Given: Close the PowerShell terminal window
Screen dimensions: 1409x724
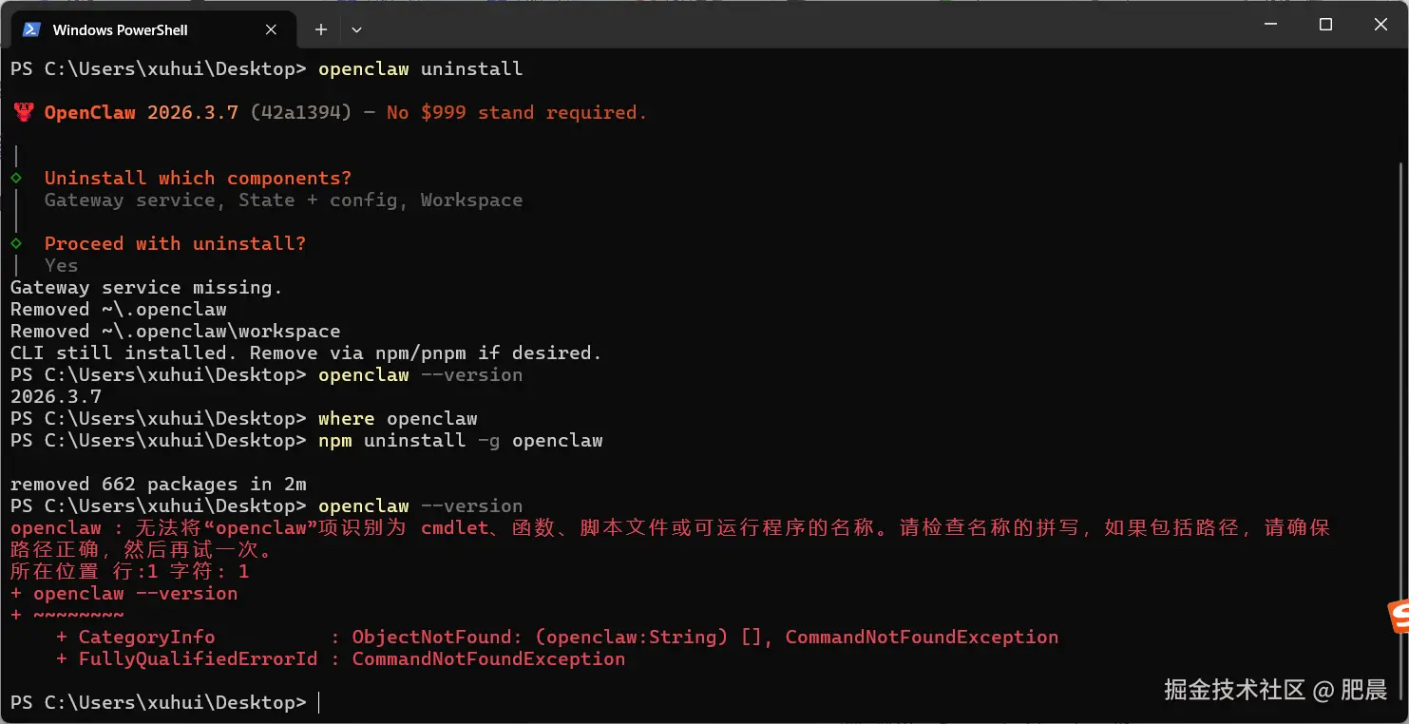Looking at the screenshot, I should [x=1380, y=25].
